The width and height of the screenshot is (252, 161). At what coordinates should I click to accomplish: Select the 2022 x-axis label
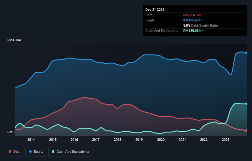204,140
